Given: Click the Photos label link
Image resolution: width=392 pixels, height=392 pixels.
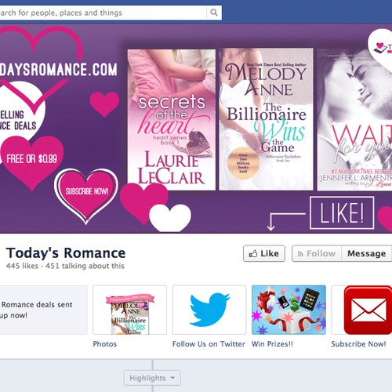Looking at the screenshot, I should [105, 344].
